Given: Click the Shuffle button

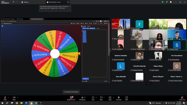Looking at the screenshot, I should click(x=84, y=28).
